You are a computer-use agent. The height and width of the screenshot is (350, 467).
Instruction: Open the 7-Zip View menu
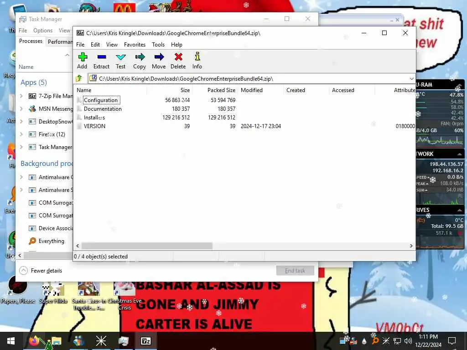[x=112, y=45]
